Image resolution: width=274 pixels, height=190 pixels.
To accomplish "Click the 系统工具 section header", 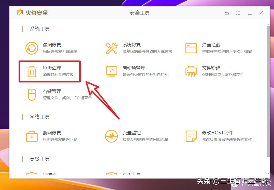I will [39, 29].
